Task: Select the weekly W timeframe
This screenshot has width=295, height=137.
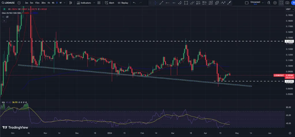Action: pyautogui.click(x=60, y=3)
